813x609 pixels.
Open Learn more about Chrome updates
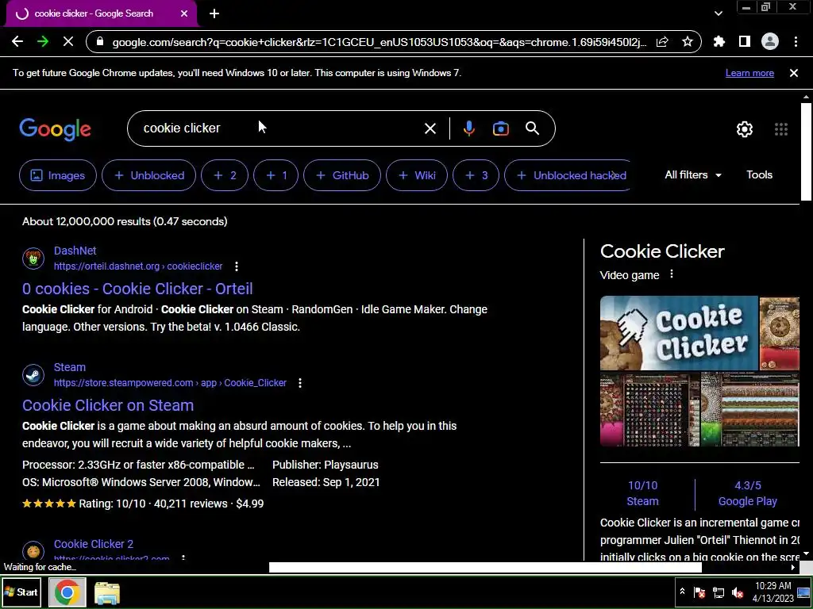click(749, 73)
